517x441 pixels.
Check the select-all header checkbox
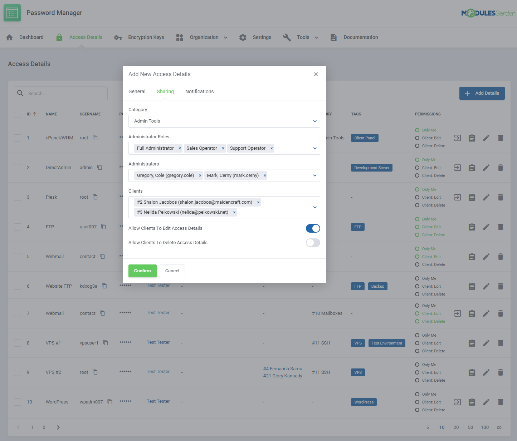click(18, 114)
